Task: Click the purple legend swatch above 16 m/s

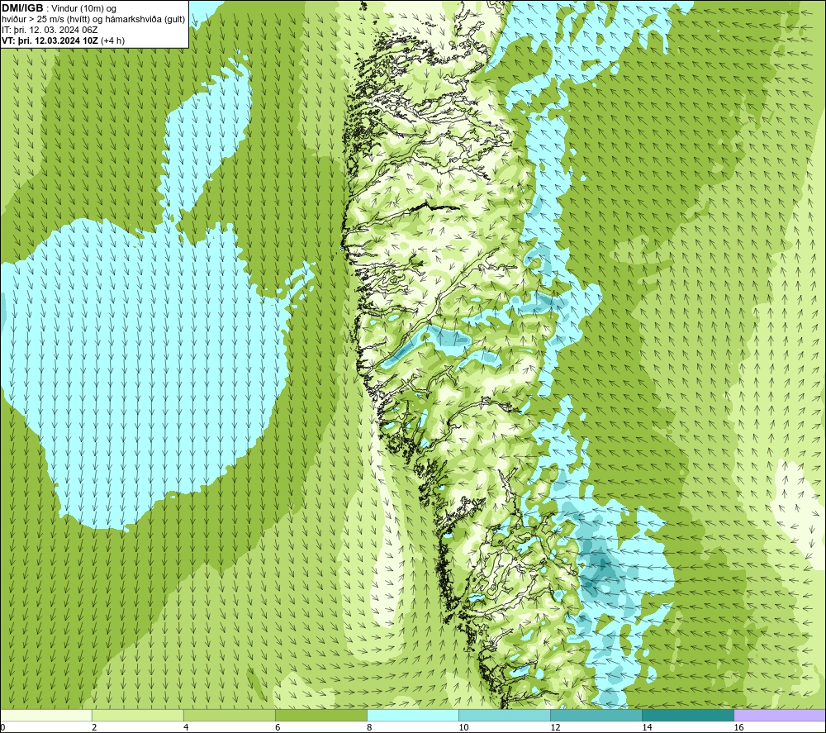Action: click(x=780, y=715)
